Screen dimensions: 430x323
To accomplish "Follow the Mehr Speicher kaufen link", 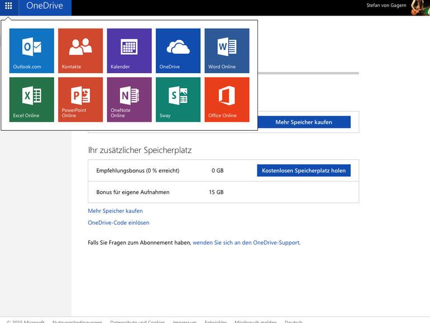I will point(115,211).
